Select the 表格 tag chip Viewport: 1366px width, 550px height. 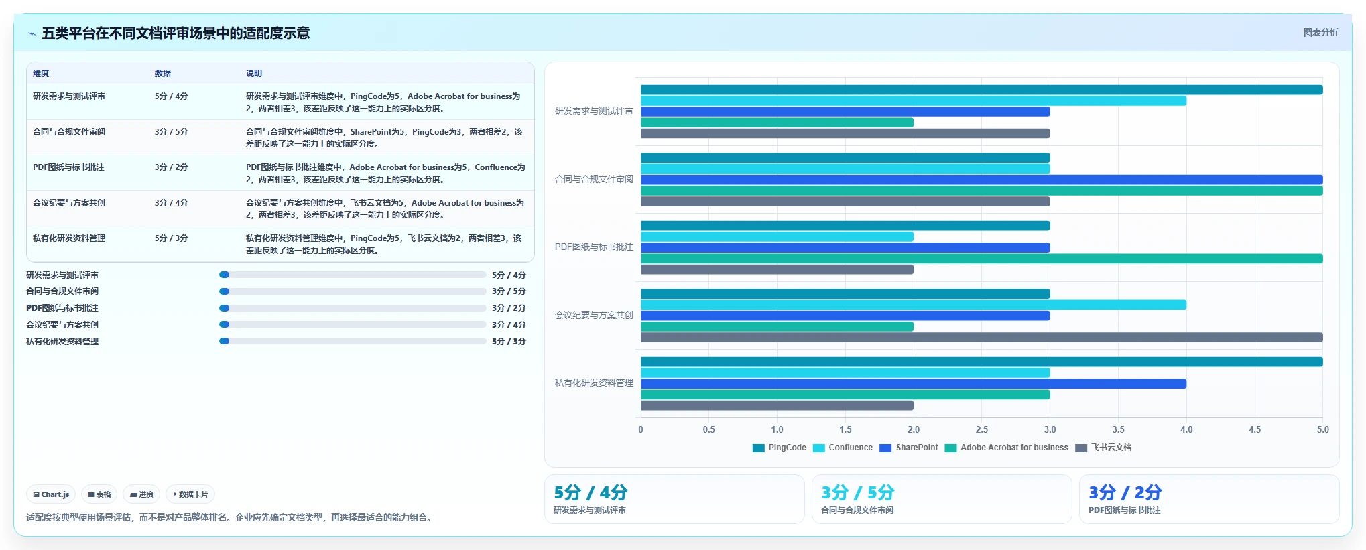(x=99, y=494)
